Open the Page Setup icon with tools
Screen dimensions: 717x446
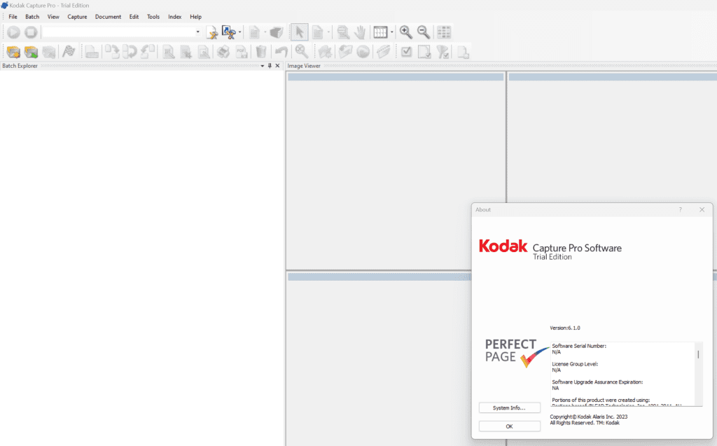tap(211, 32)
